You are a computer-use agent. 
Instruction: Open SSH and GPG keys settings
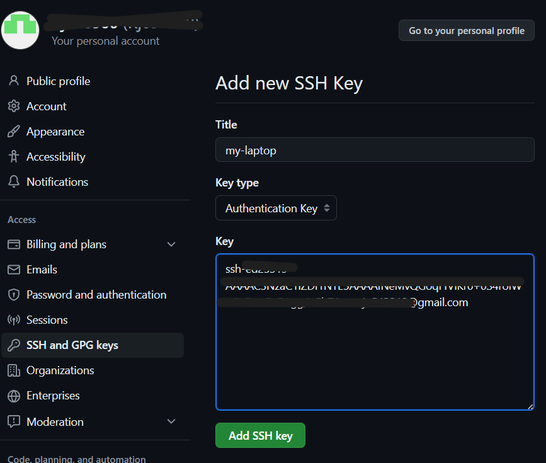pyautogui.click(x=72, y=345)
